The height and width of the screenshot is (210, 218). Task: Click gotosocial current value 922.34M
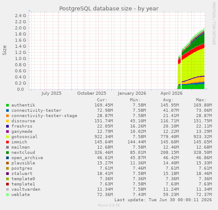point(104,137)
